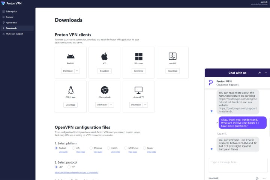Choose the Router platform option

(x=144, y=148)
